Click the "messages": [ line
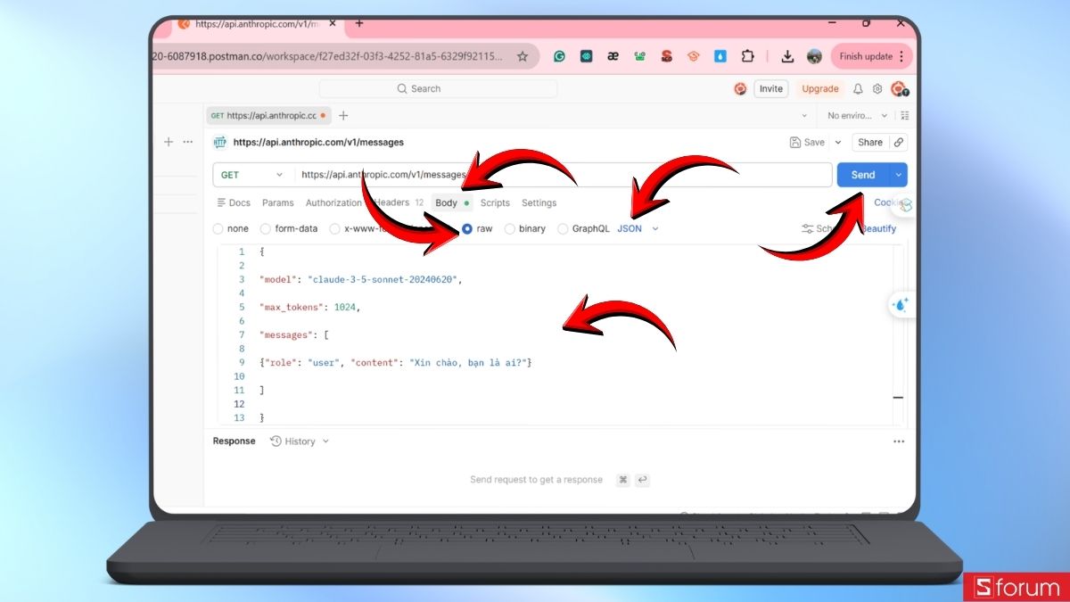This screenshot has width=1070, height=602. (x=294, y=334)
